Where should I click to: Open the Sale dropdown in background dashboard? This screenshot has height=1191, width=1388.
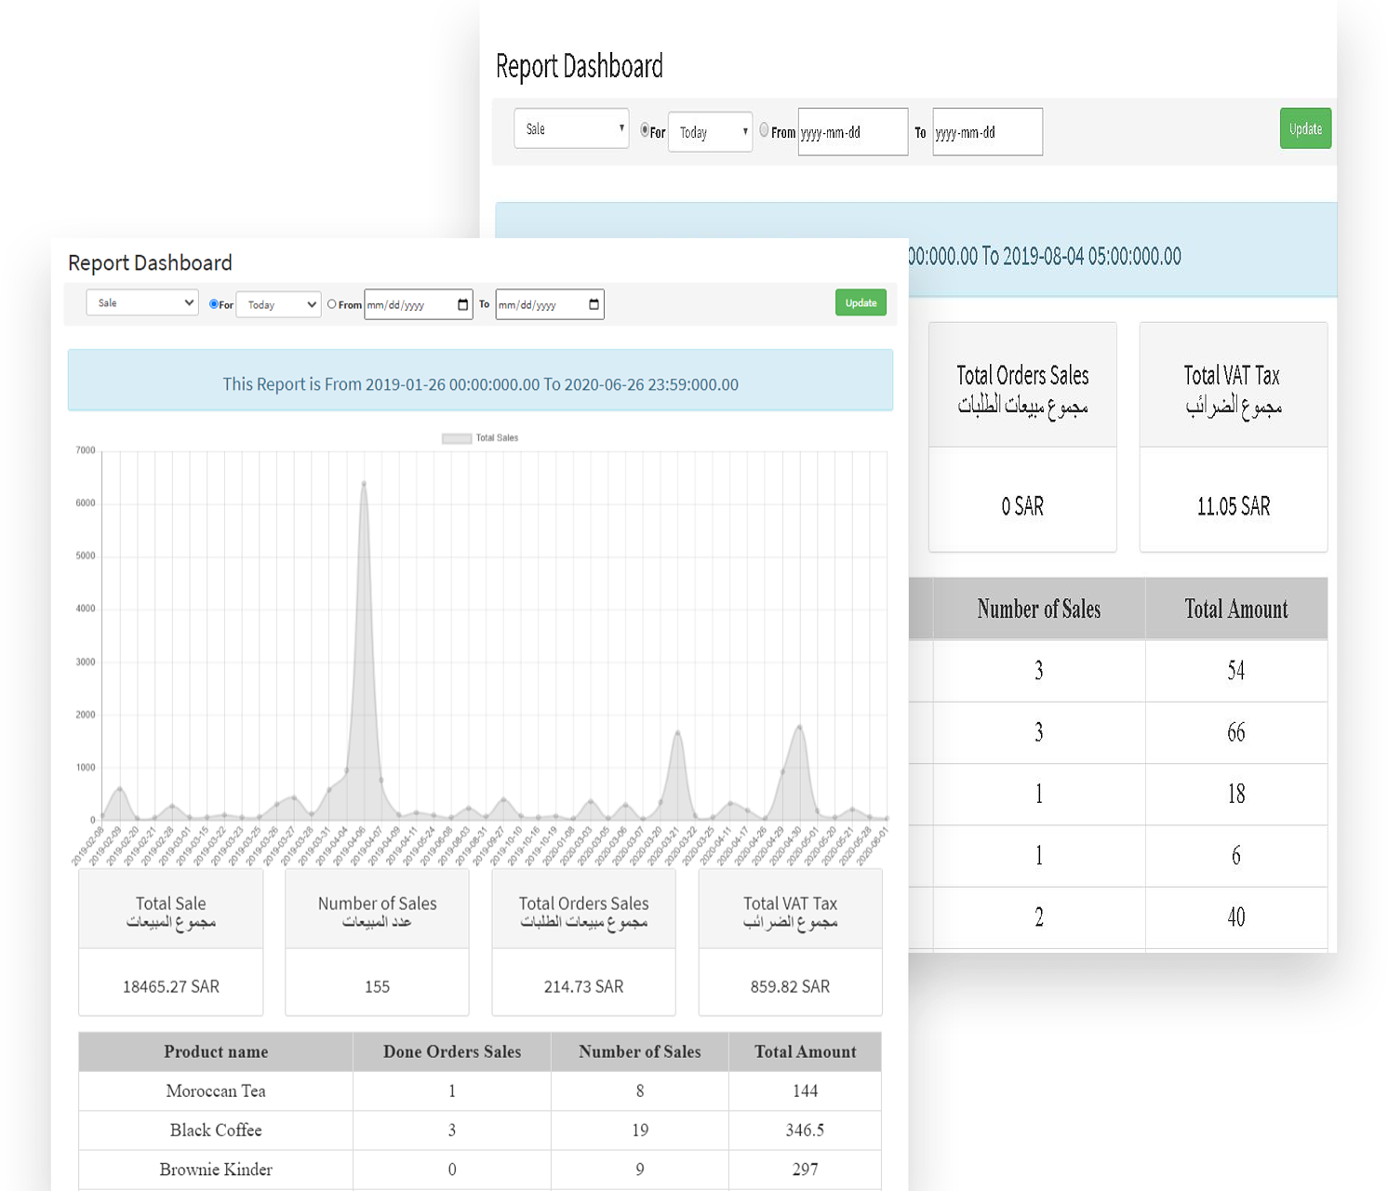pyautogui.click(x=571, y=129)
